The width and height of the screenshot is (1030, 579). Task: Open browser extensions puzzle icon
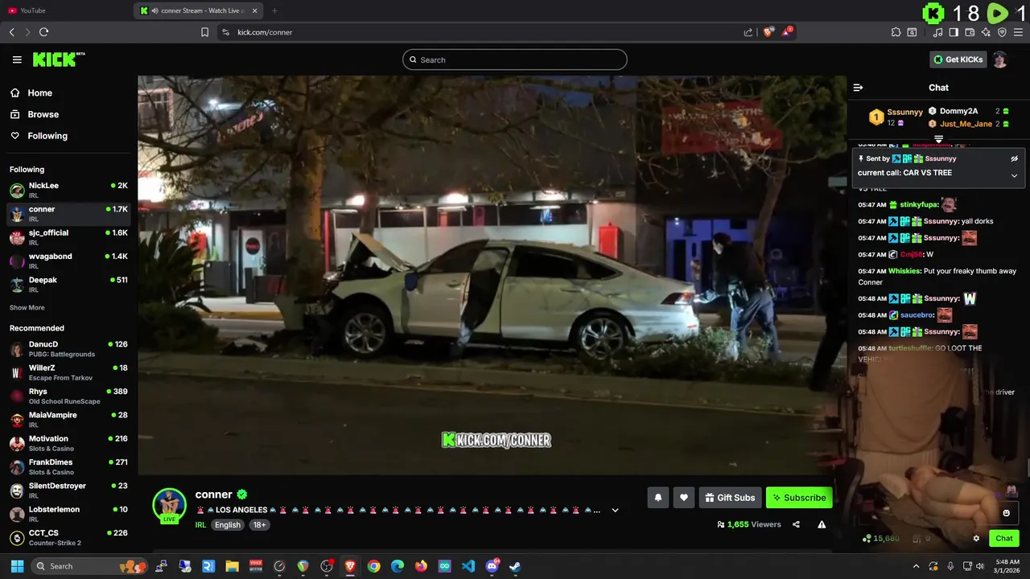pyautogui.click(x=896, y=32)
